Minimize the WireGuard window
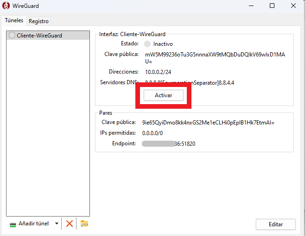This screenshot has height=236, width=305. (251, 6)
